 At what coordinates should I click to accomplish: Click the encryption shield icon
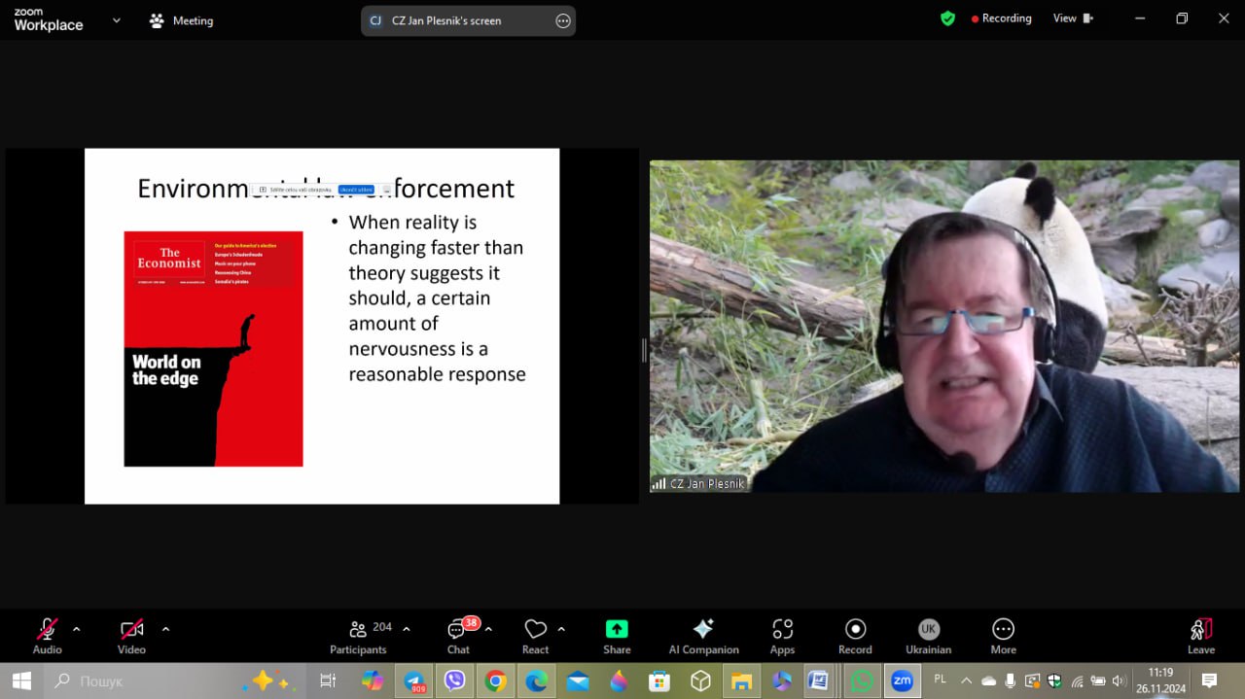pyautogui.click(x=947, y=18)
